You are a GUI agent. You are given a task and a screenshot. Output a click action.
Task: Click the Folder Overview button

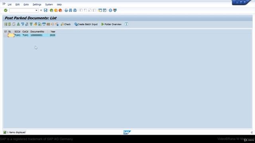[112, 24]
